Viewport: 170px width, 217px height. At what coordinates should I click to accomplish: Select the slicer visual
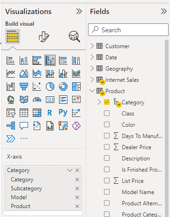point(11,113)
